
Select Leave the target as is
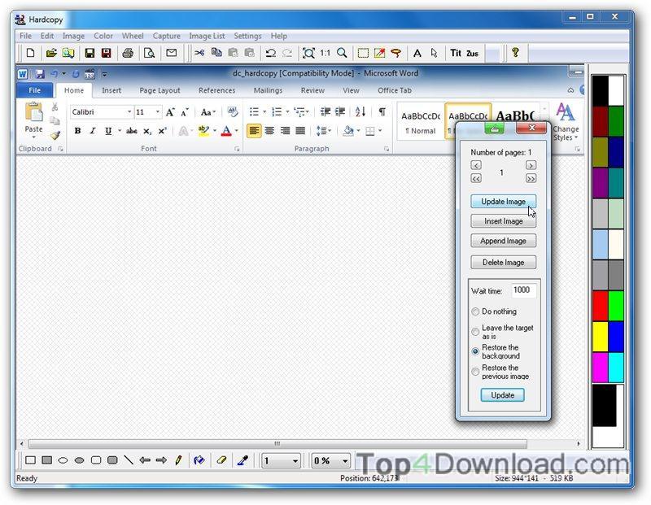click(x=476, y=331)
